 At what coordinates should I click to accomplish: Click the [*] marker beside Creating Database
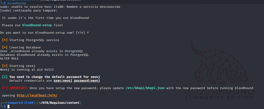[x=5, y=48]
